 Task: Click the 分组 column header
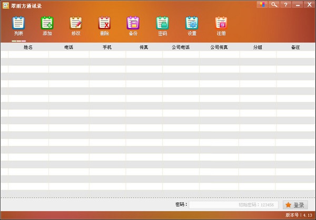tap(258, 47)
